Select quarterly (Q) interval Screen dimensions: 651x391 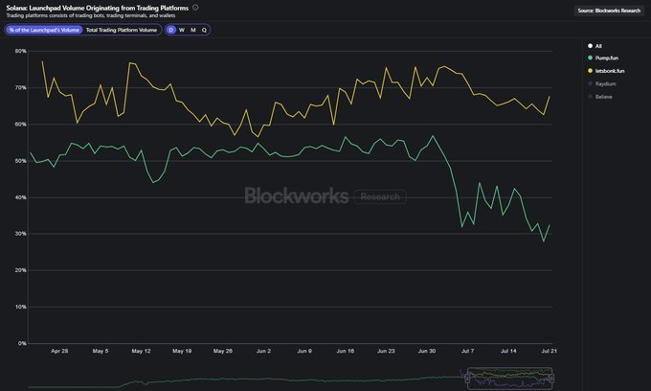point(204,30)
